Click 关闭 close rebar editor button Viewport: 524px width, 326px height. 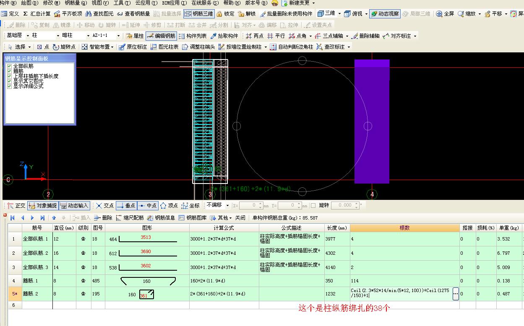(x=240, y=218)
